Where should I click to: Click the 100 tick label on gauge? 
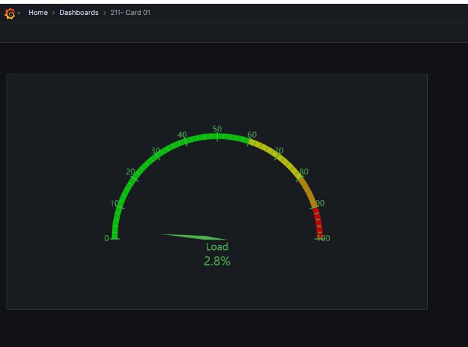coord(323,238)
